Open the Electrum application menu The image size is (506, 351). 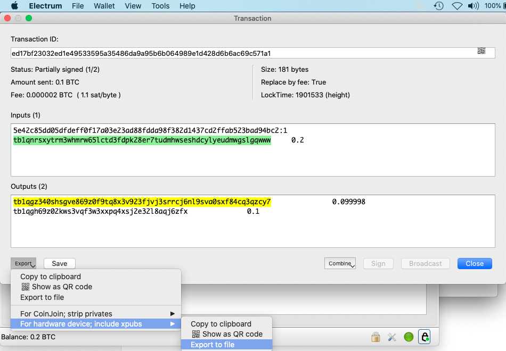click(x=45, y=6)
